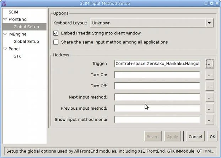
Task: Open key selection for Turn Off hotkey
Action: pyautogui.click(x=210, y=86)
